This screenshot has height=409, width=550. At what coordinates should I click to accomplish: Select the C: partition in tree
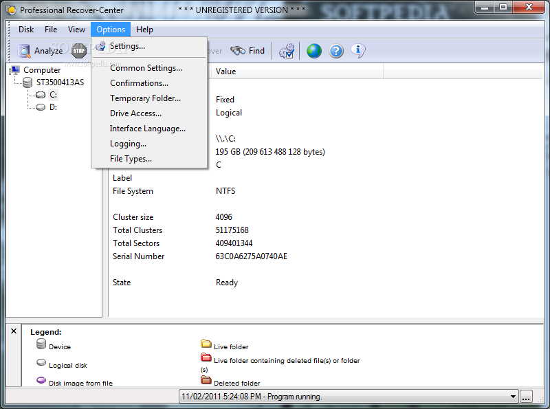53,95
